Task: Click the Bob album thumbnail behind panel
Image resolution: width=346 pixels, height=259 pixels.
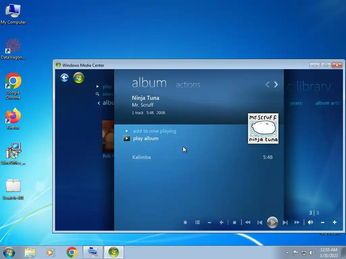Action: 108,136
